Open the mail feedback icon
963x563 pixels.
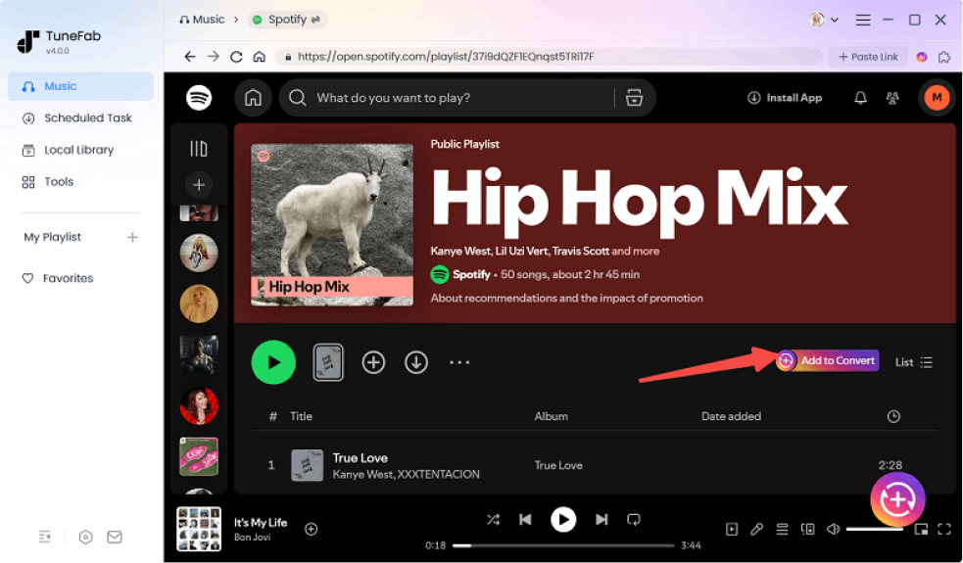click(x=115, y=538)
